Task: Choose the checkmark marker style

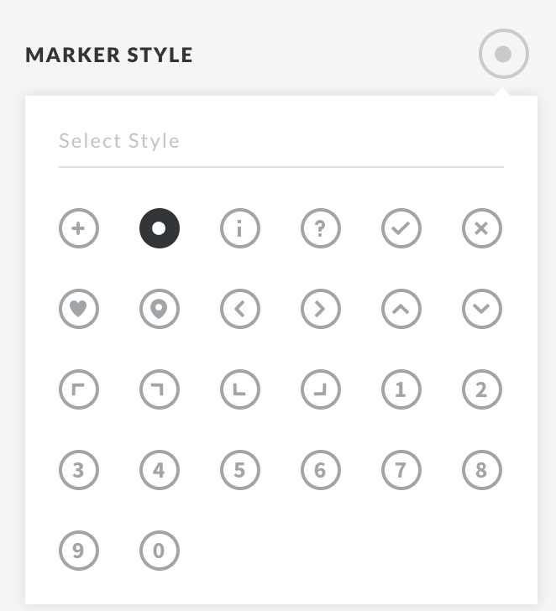Action: pos(401,228)
